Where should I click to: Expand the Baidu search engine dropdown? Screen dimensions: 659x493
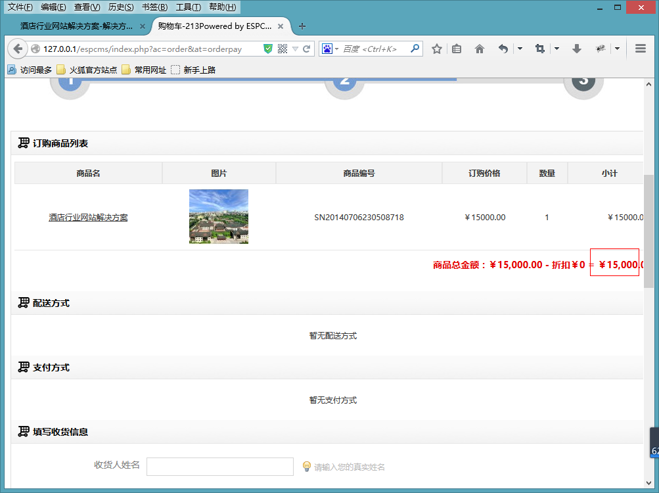pyautogui.click(x=330, y=49)
